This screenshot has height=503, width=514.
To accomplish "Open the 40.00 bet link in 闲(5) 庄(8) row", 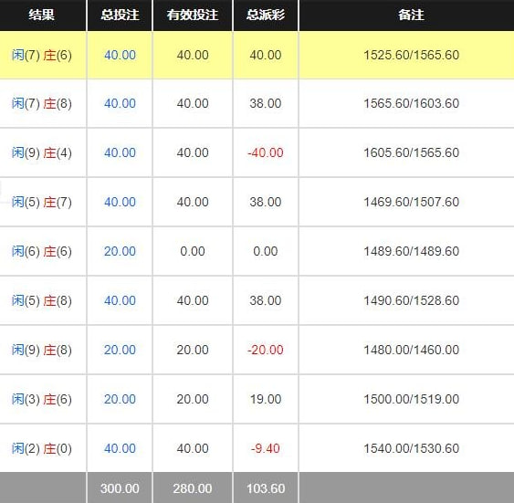I will click(120, 300).
